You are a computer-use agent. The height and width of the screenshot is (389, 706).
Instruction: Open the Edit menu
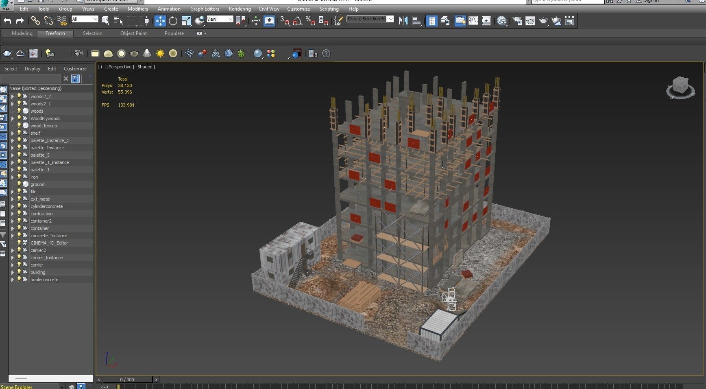coord(24,9)
